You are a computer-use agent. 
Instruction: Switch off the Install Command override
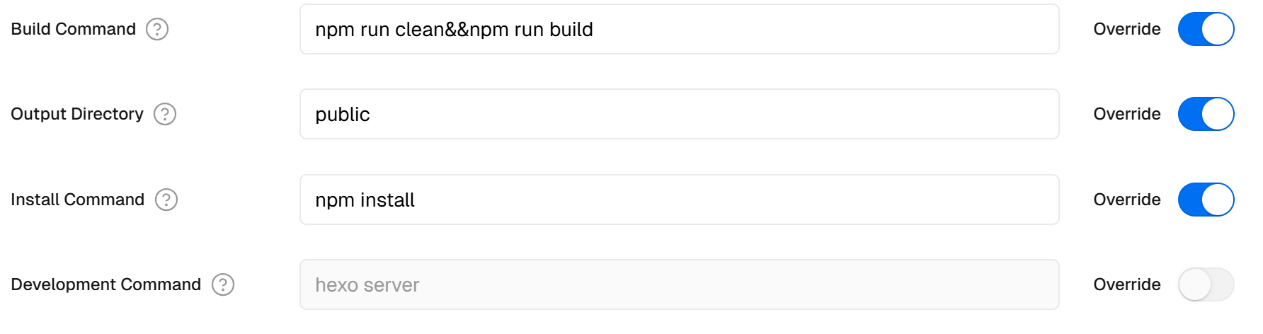(1206, 200)
